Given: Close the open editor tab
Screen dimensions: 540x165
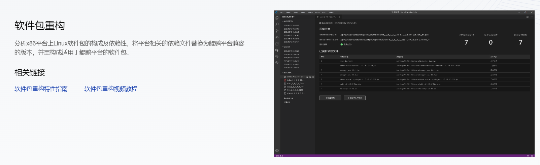Looking at the screenshot, I should [x=339, y=17].
